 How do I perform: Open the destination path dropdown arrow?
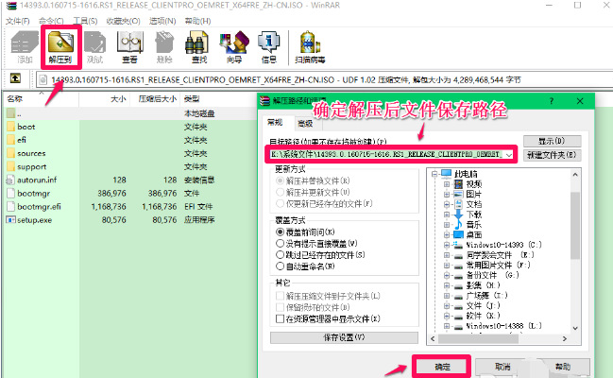(510, 154)
